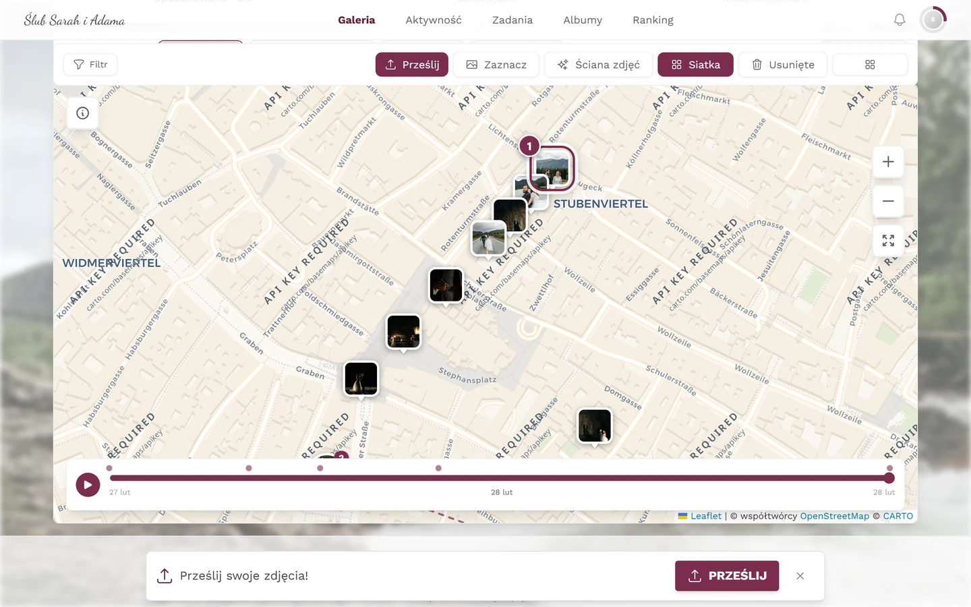Open the Albumy tab
Image resolution: width=971 pixels, height=607 pixels.
583,20
